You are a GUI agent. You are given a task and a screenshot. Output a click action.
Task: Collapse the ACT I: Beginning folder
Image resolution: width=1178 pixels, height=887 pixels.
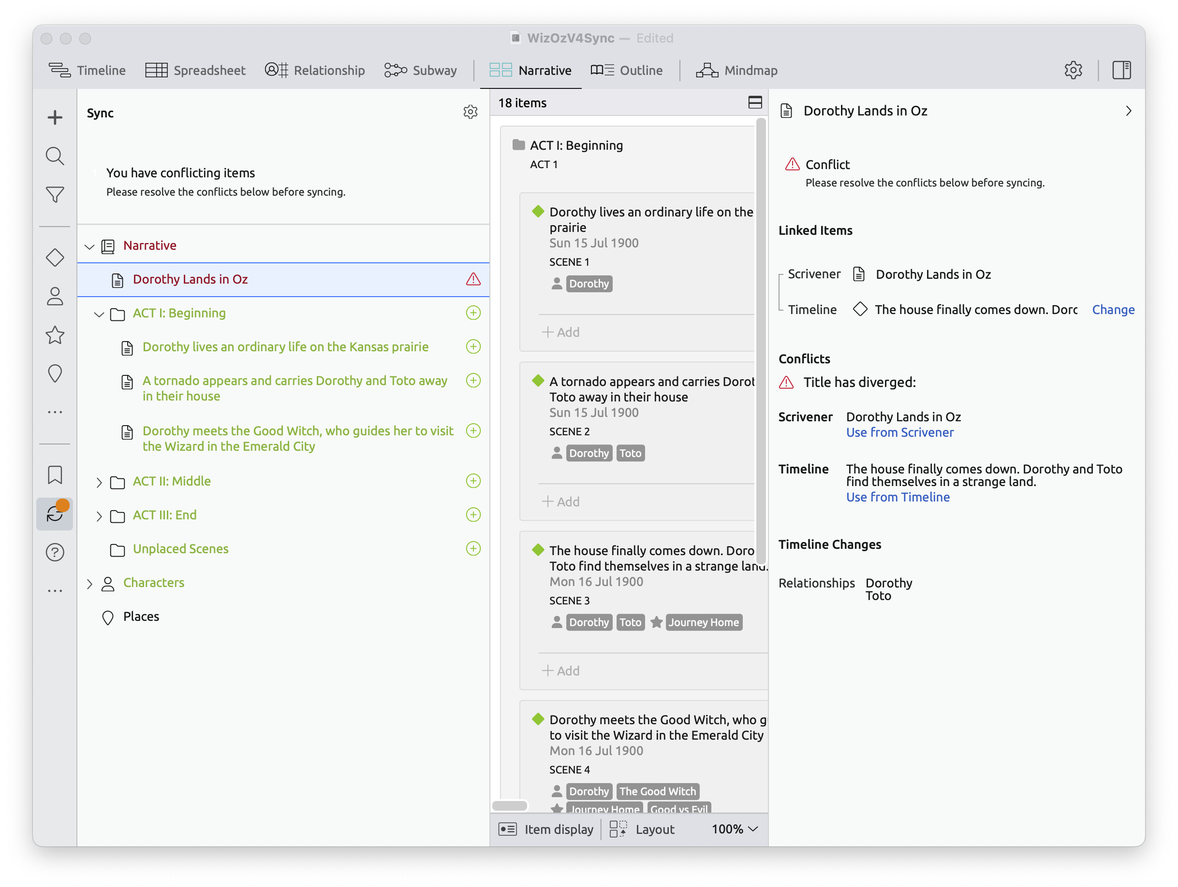pos(99,314)
